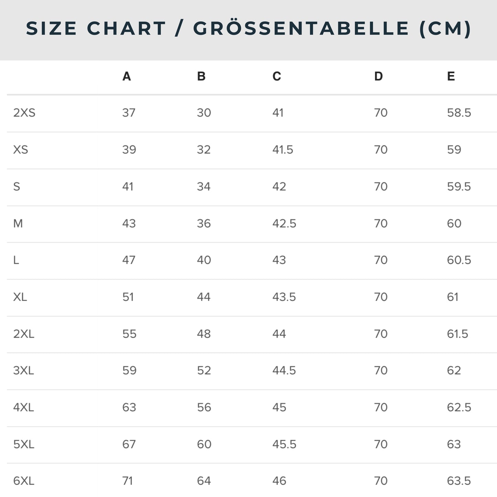Click the Size Chart / Grössentabelle title
The image size is (497, 497).
[248, 29]
